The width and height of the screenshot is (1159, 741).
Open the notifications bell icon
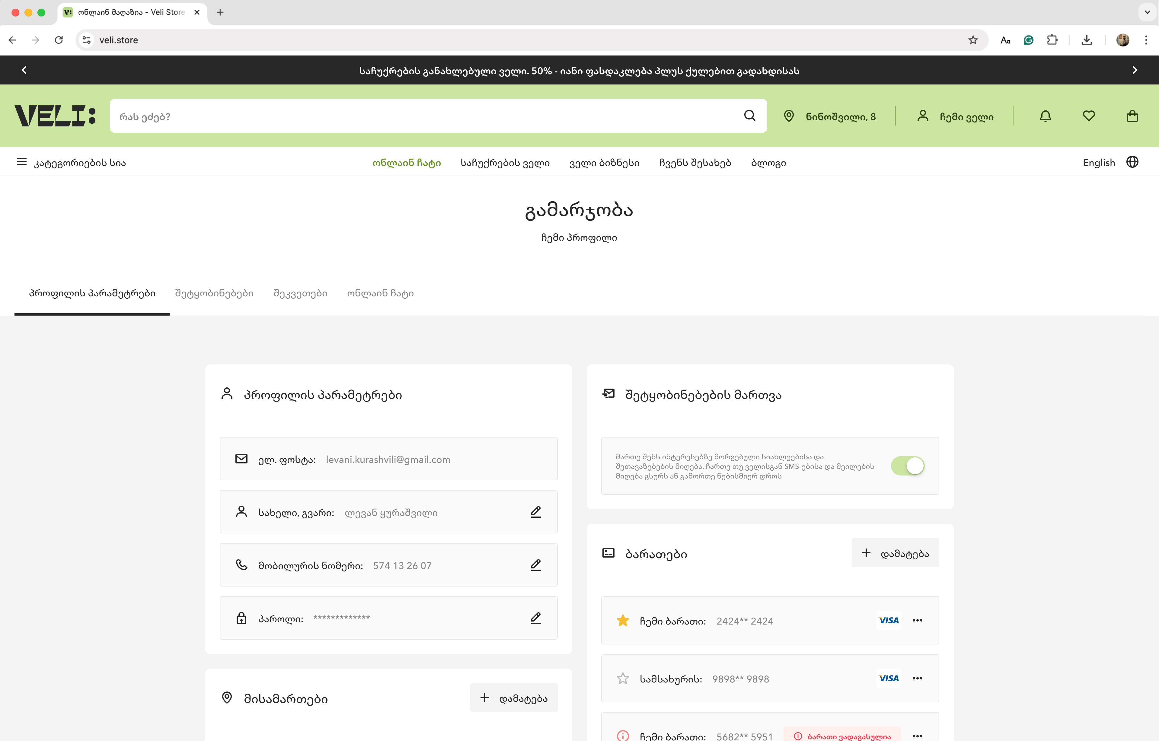tap(1045, 116)
